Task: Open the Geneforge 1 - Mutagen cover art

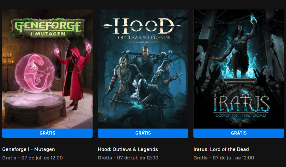Action: coord(47,69)
